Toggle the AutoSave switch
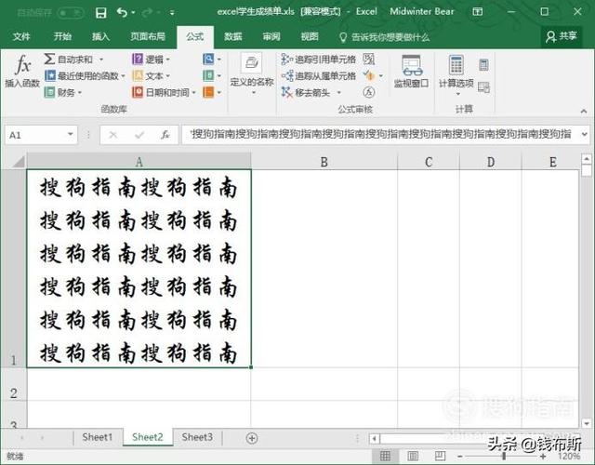 [71, 13]
